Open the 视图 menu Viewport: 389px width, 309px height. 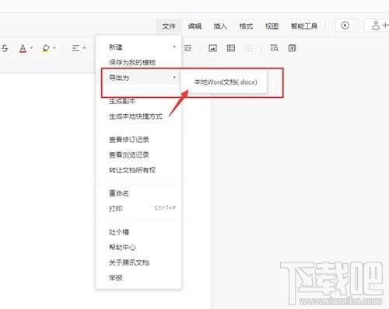[272, 26]
